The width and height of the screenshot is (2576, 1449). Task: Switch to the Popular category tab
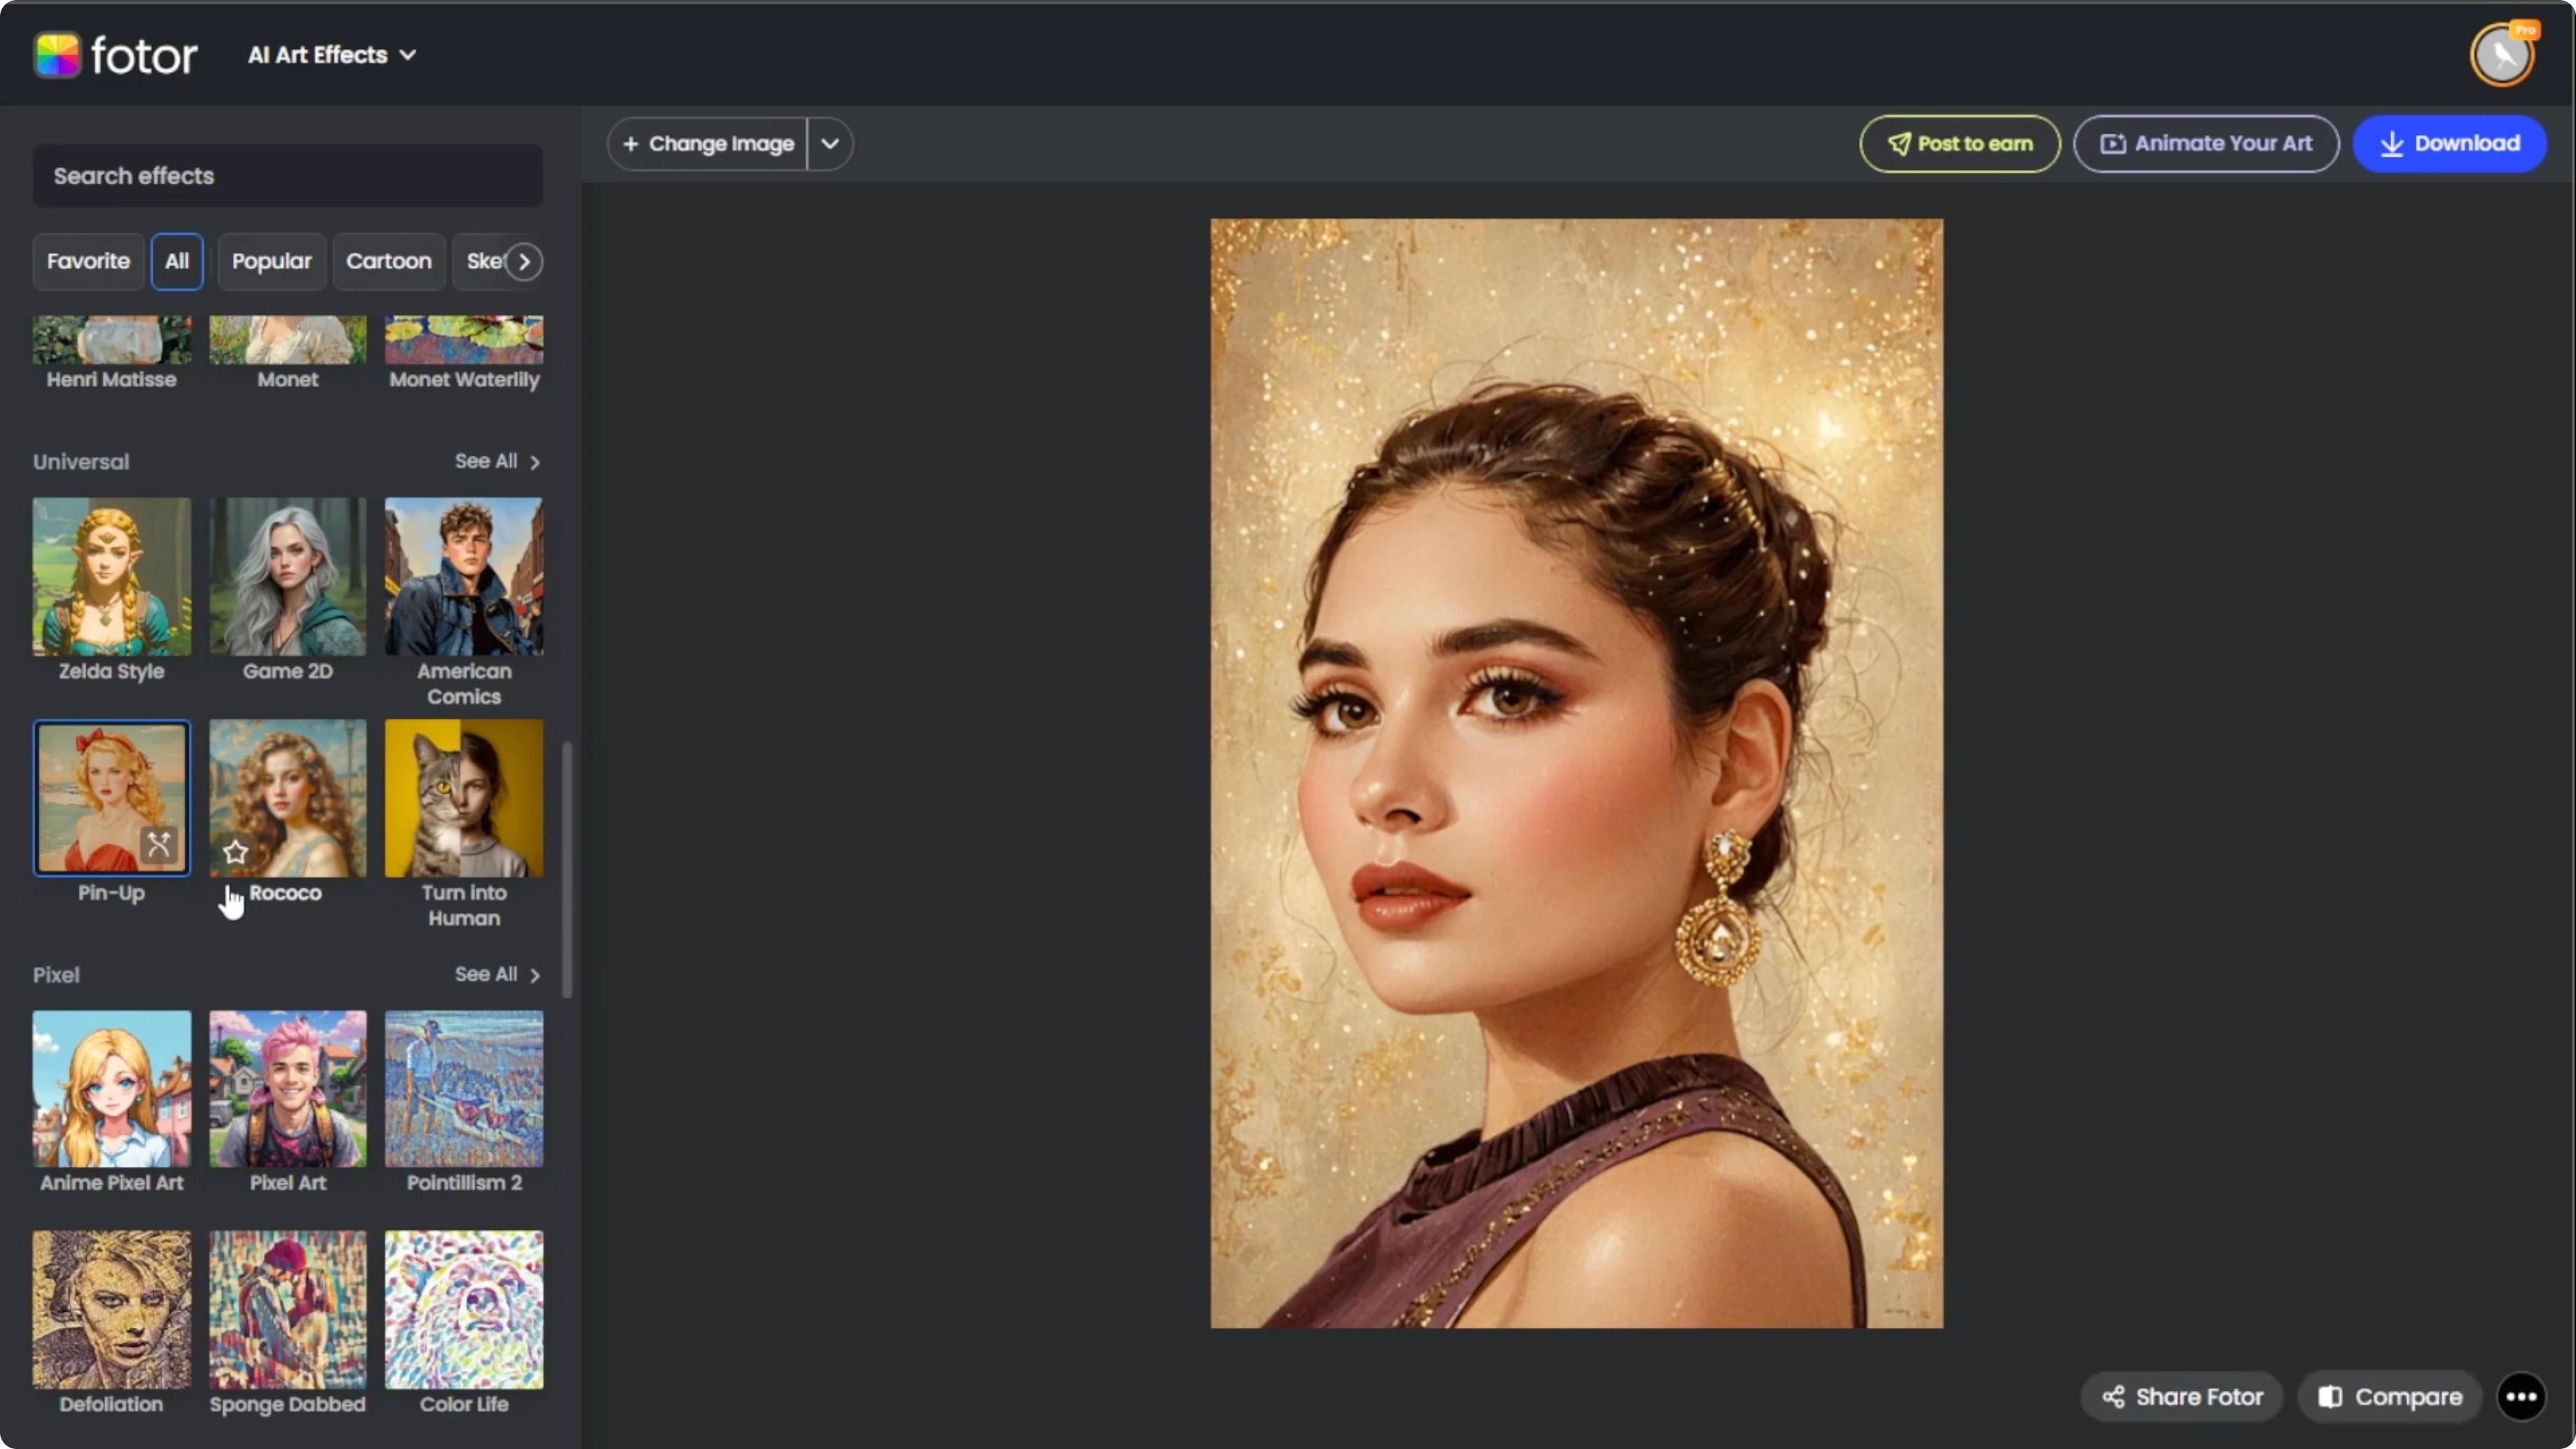tap(272, 261)
